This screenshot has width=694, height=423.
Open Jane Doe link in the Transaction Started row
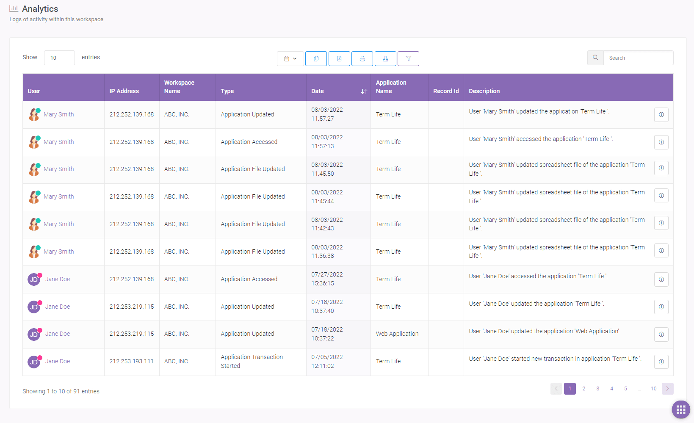coord(58,361)
